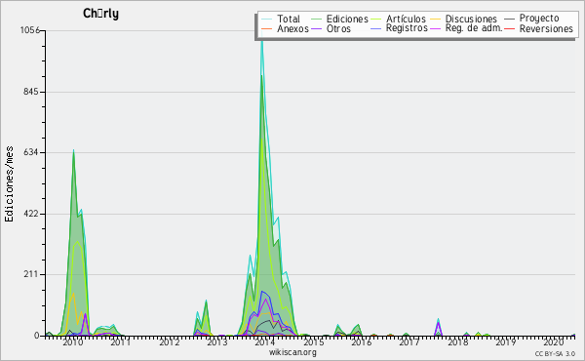The image size is (585, 361).
Task: Click the 0 y-axis value
Action: 37,336
